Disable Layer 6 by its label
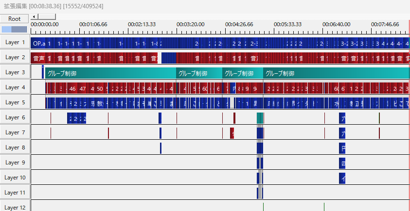 [15, 118]
